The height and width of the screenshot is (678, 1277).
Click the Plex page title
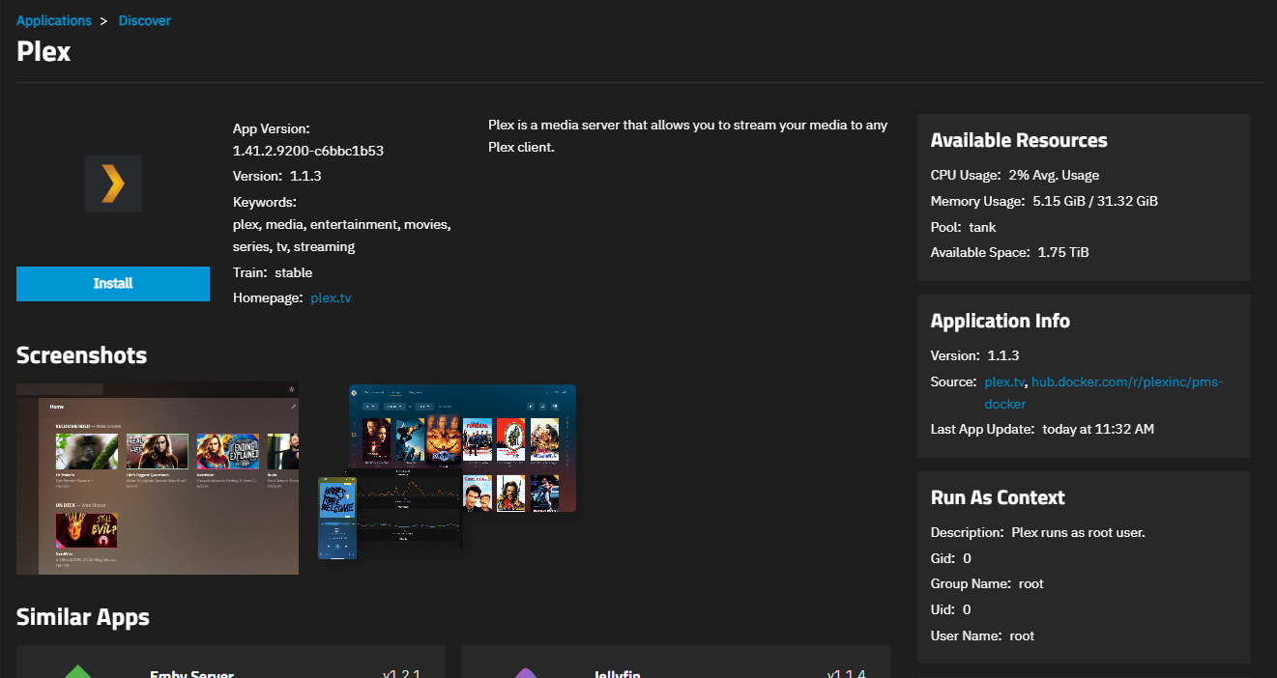[44, 51]
